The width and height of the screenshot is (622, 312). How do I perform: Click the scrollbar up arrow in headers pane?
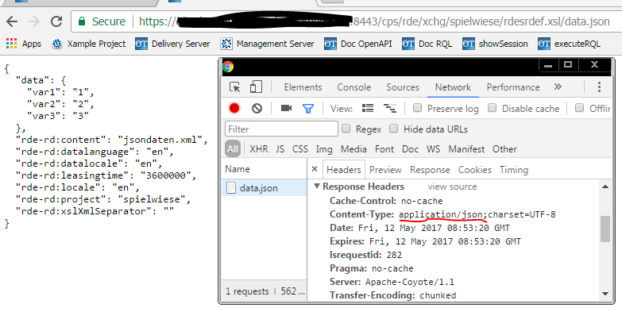[x=605, y=187]
